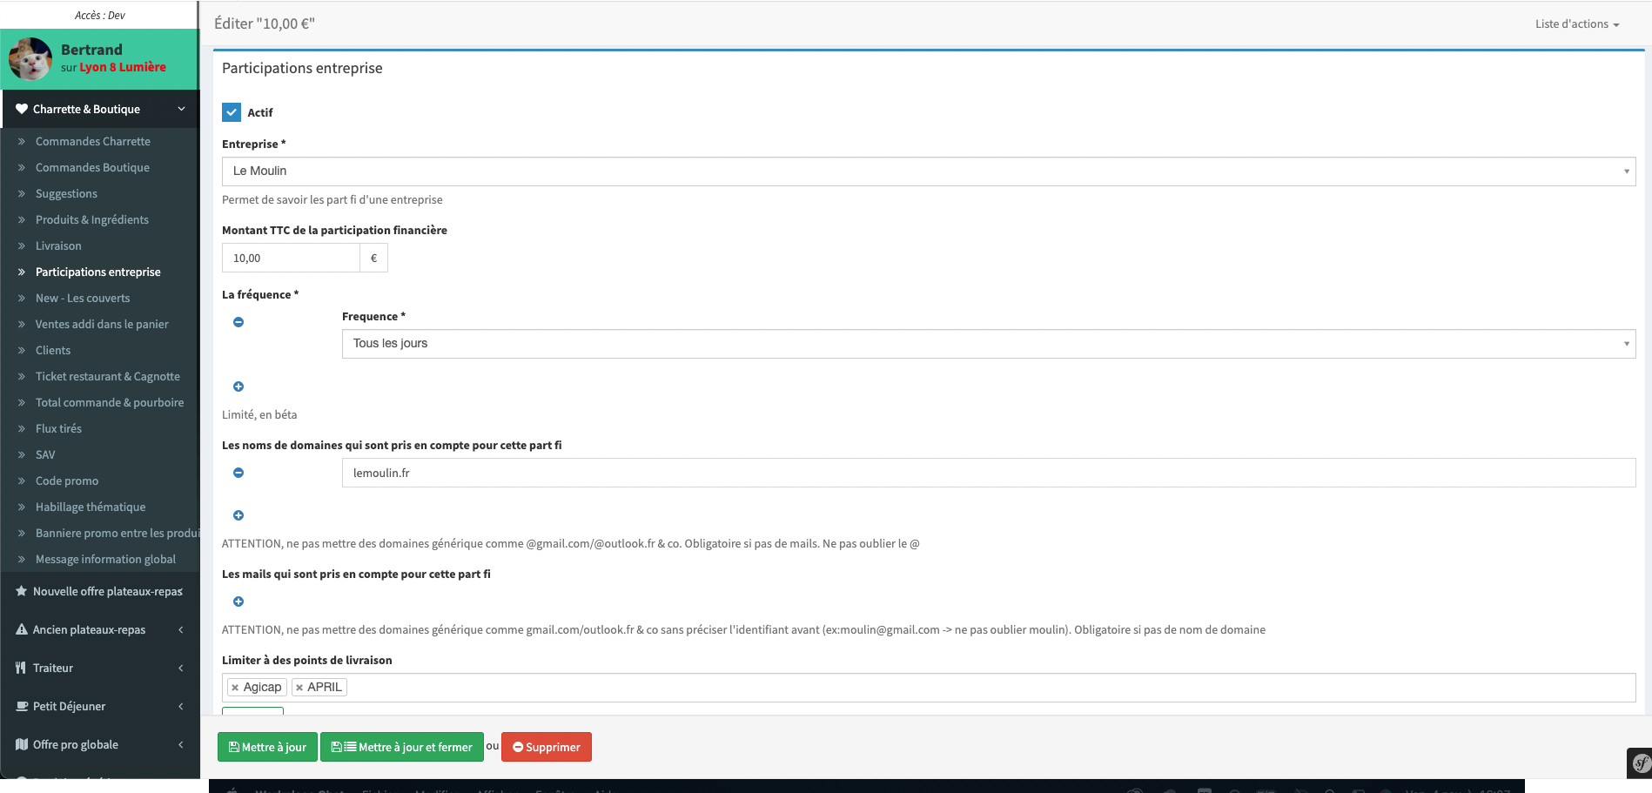Click the Symfony debug toolbar icon
The width and height of the screenshot is (1652, 793).
click(1641, 763)
